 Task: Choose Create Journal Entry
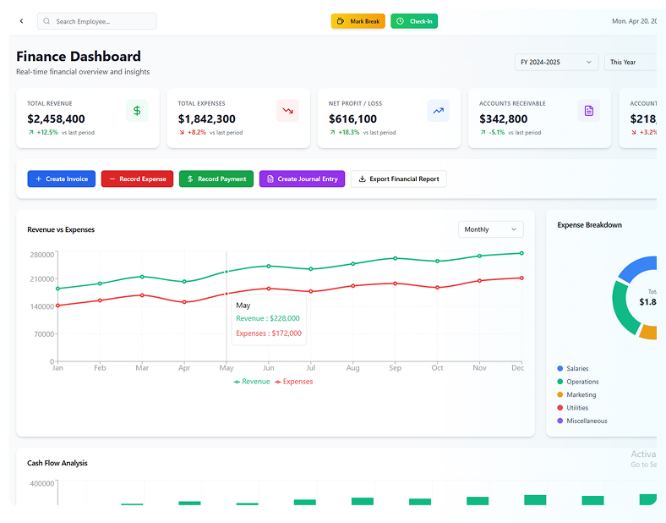[302, 179]
